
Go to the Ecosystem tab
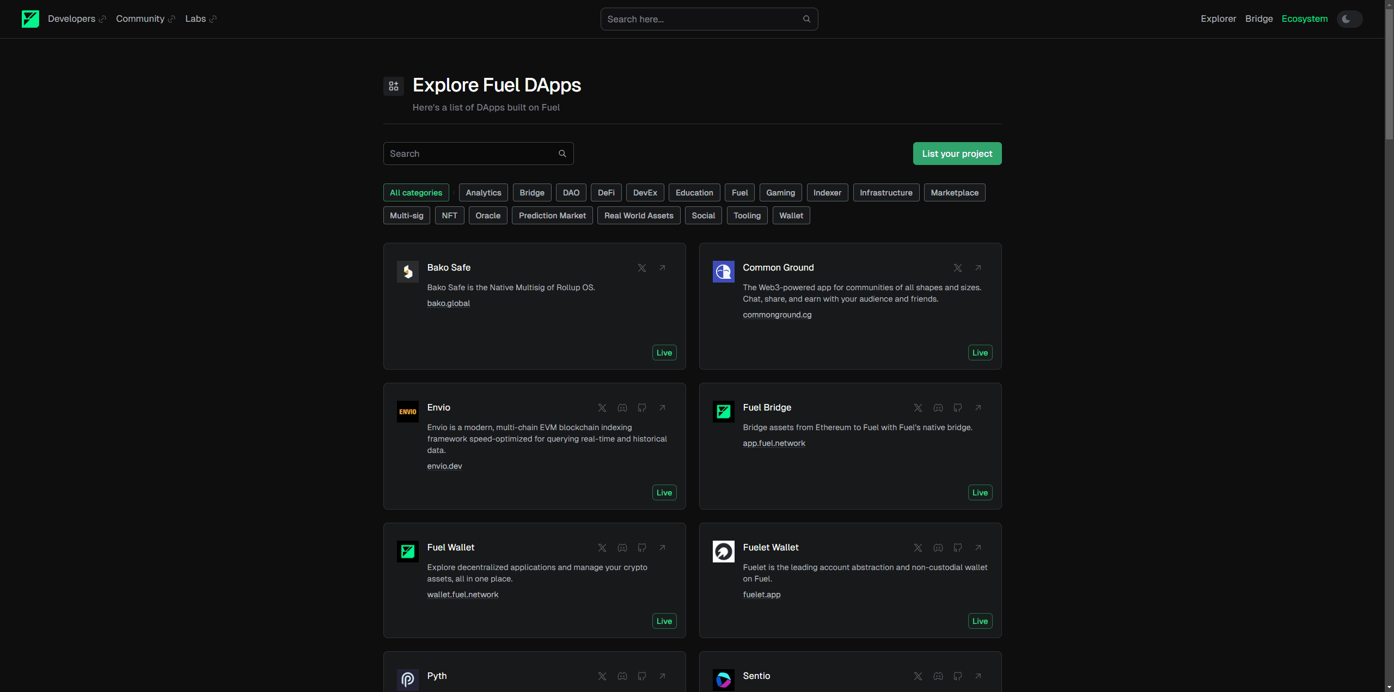point(1304,19)
